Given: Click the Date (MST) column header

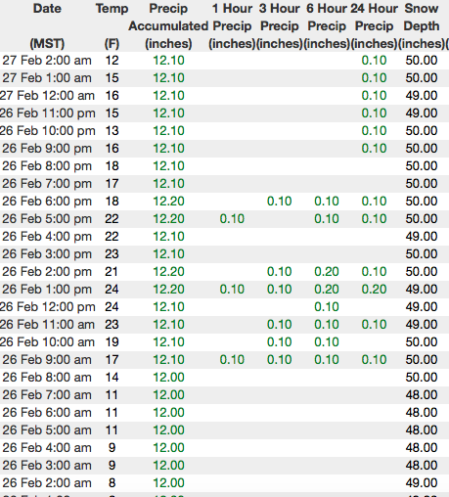Looking at the screenshot, I should [x=47, y=25].
